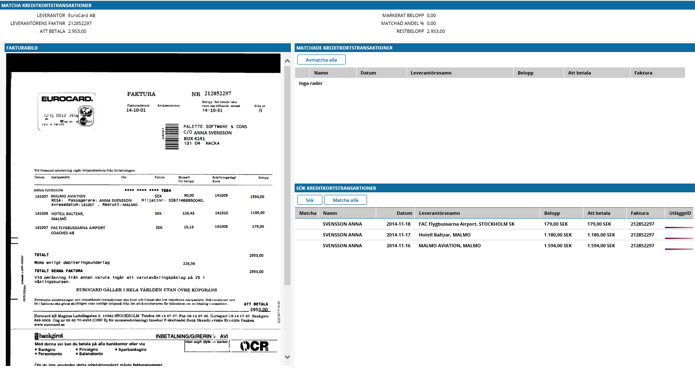The height and width of the screenshot is (368, 695).
Task: Click supplier invoice number at top
Action: pos(80,23)
